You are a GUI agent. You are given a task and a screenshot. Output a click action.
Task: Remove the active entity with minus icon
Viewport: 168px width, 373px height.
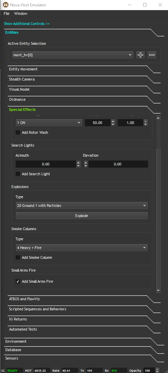[x=152, y=55]
